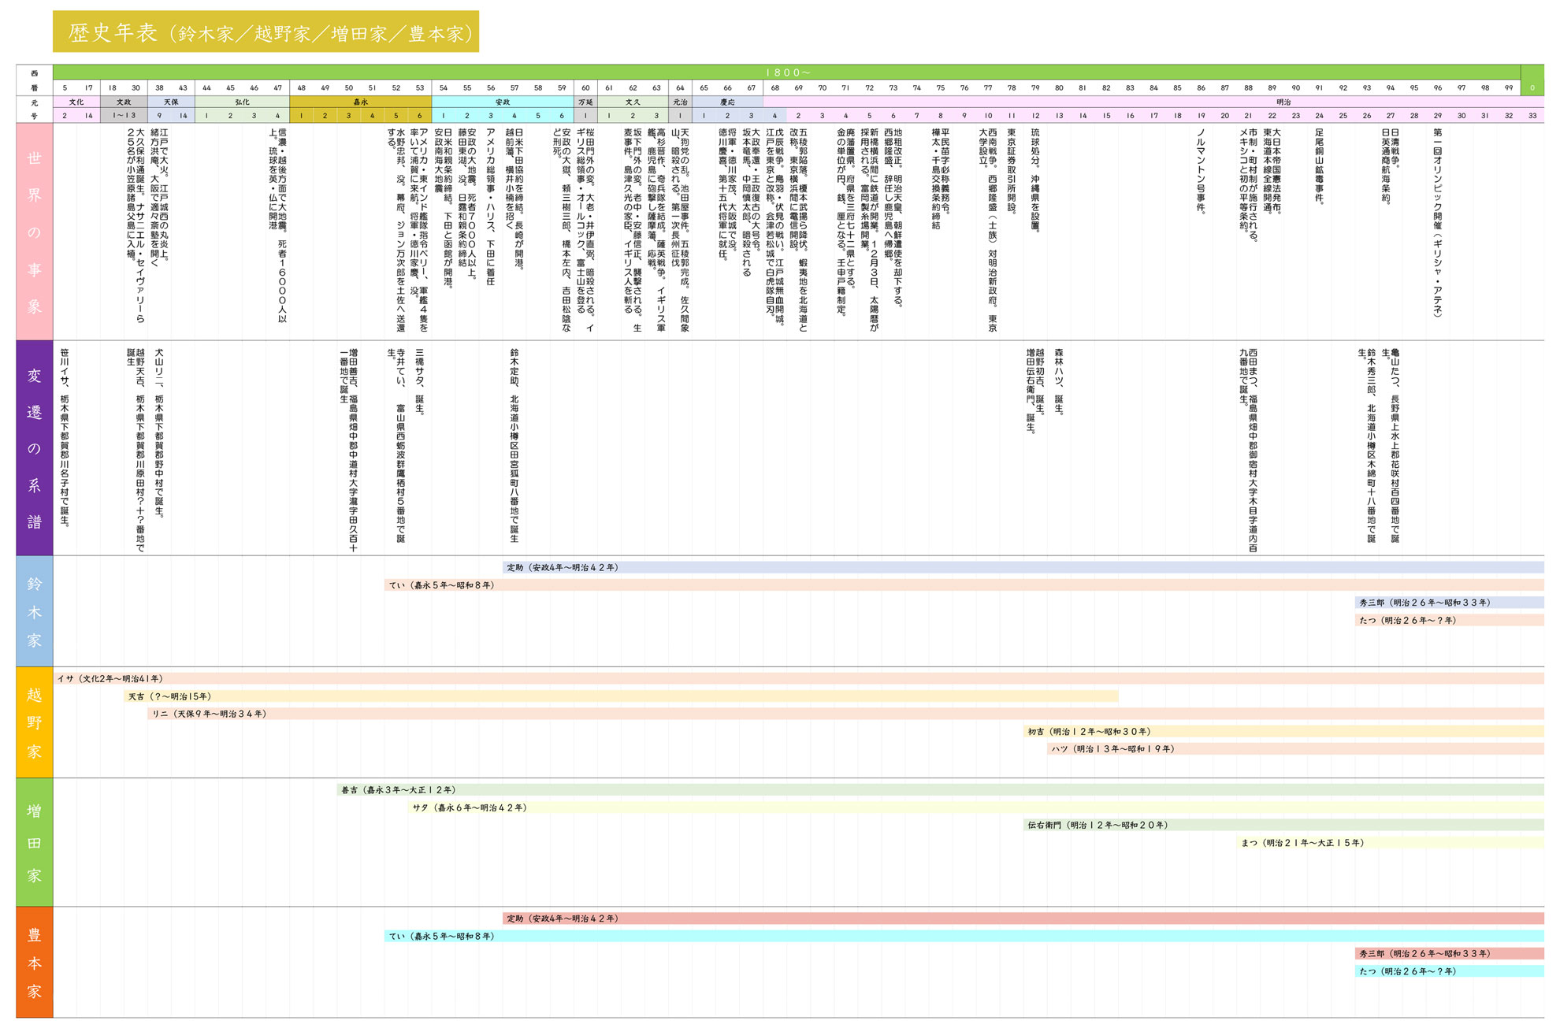Image resolution: width=1560 pixels, height=1028 pixels.
Task: Select the green 1800～ century header bar
Action: click(x=786, y=72)
